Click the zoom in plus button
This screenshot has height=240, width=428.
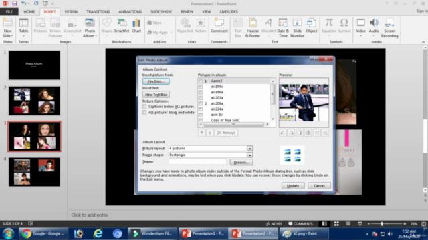(x=405, y=224)
